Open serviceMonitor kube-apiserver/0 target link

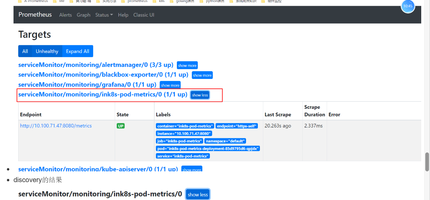pos(98,169)
